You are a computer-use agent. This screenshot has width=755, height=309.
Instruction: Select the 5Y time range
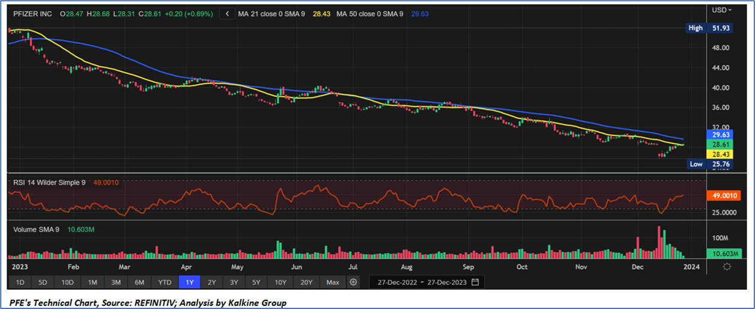click(256, 282)
